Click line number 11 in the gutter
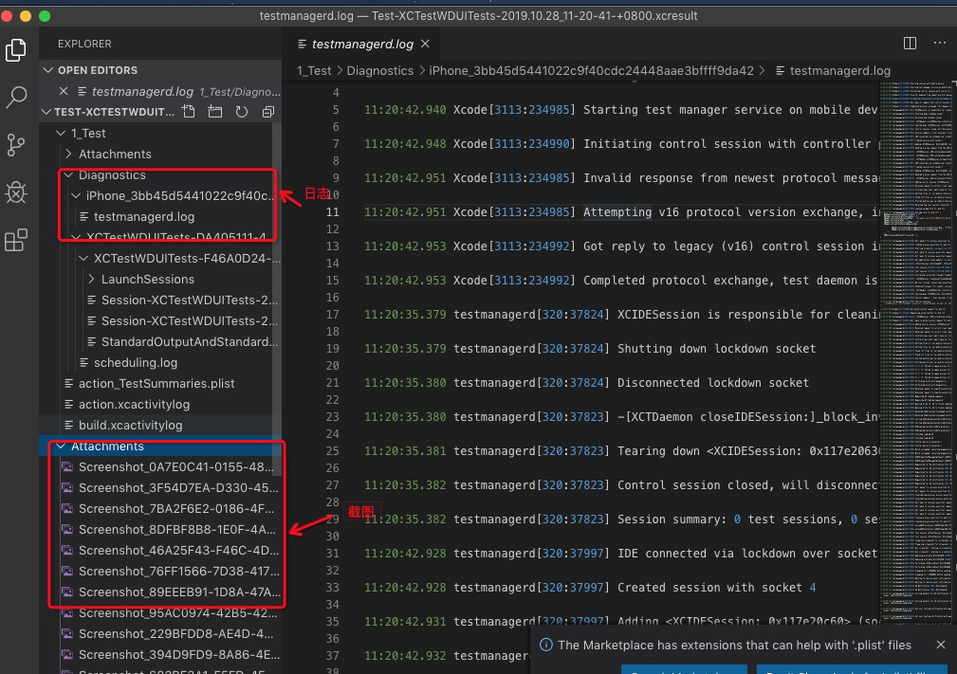 (x=332, y=212)
